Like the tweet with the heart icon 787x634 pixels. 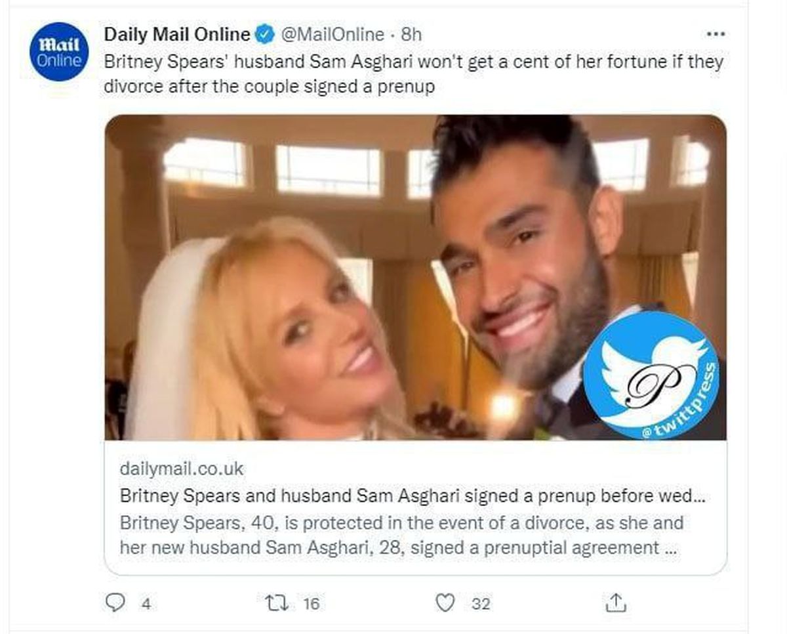click(x=445, y=602)
